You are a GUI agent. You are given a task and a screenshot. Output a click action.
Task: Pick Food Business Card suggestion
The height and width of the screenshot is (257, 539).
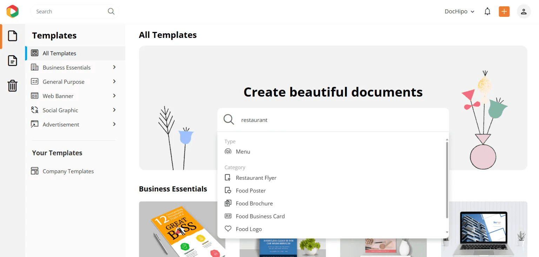tap(260, 216)
